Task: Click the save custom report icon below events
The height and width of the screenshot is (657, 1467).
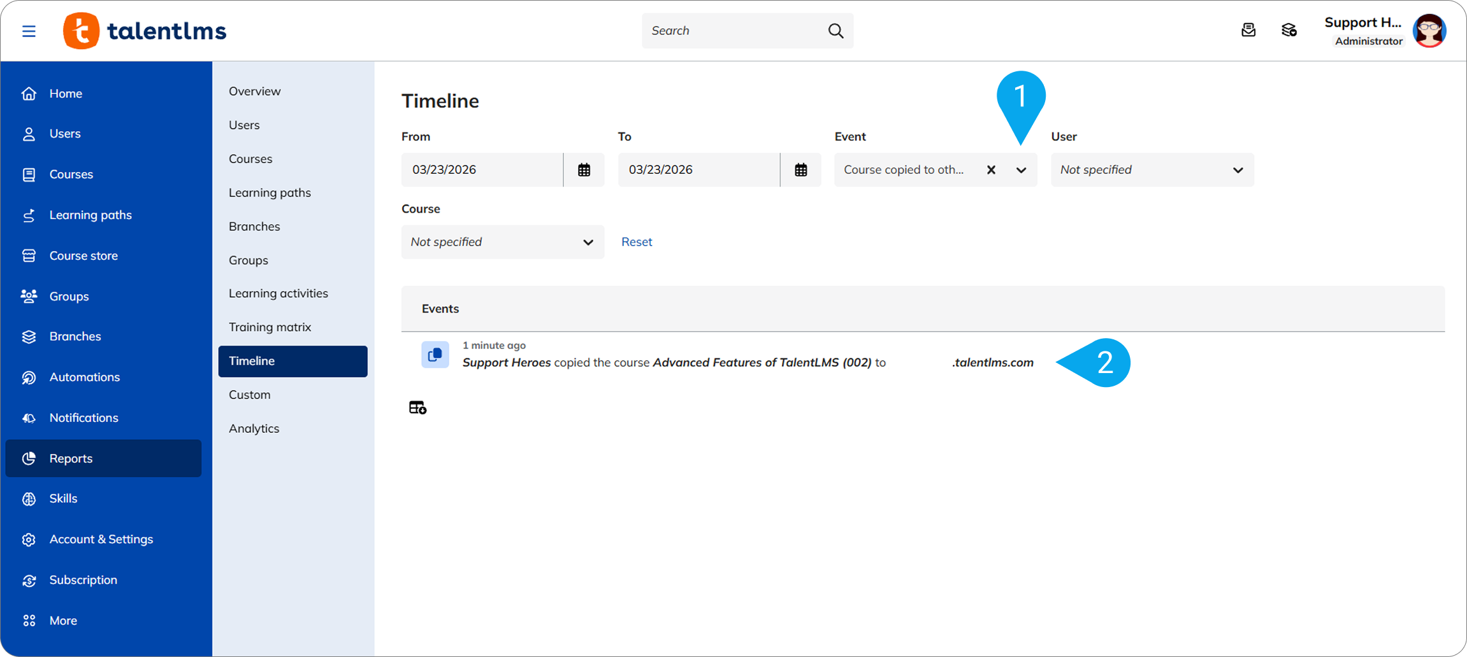Action: click(417, 407)
